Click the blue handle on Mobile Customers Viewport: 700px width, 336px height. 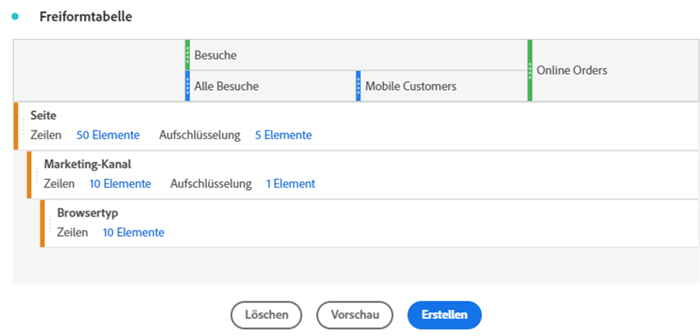[x=358, y=86]
